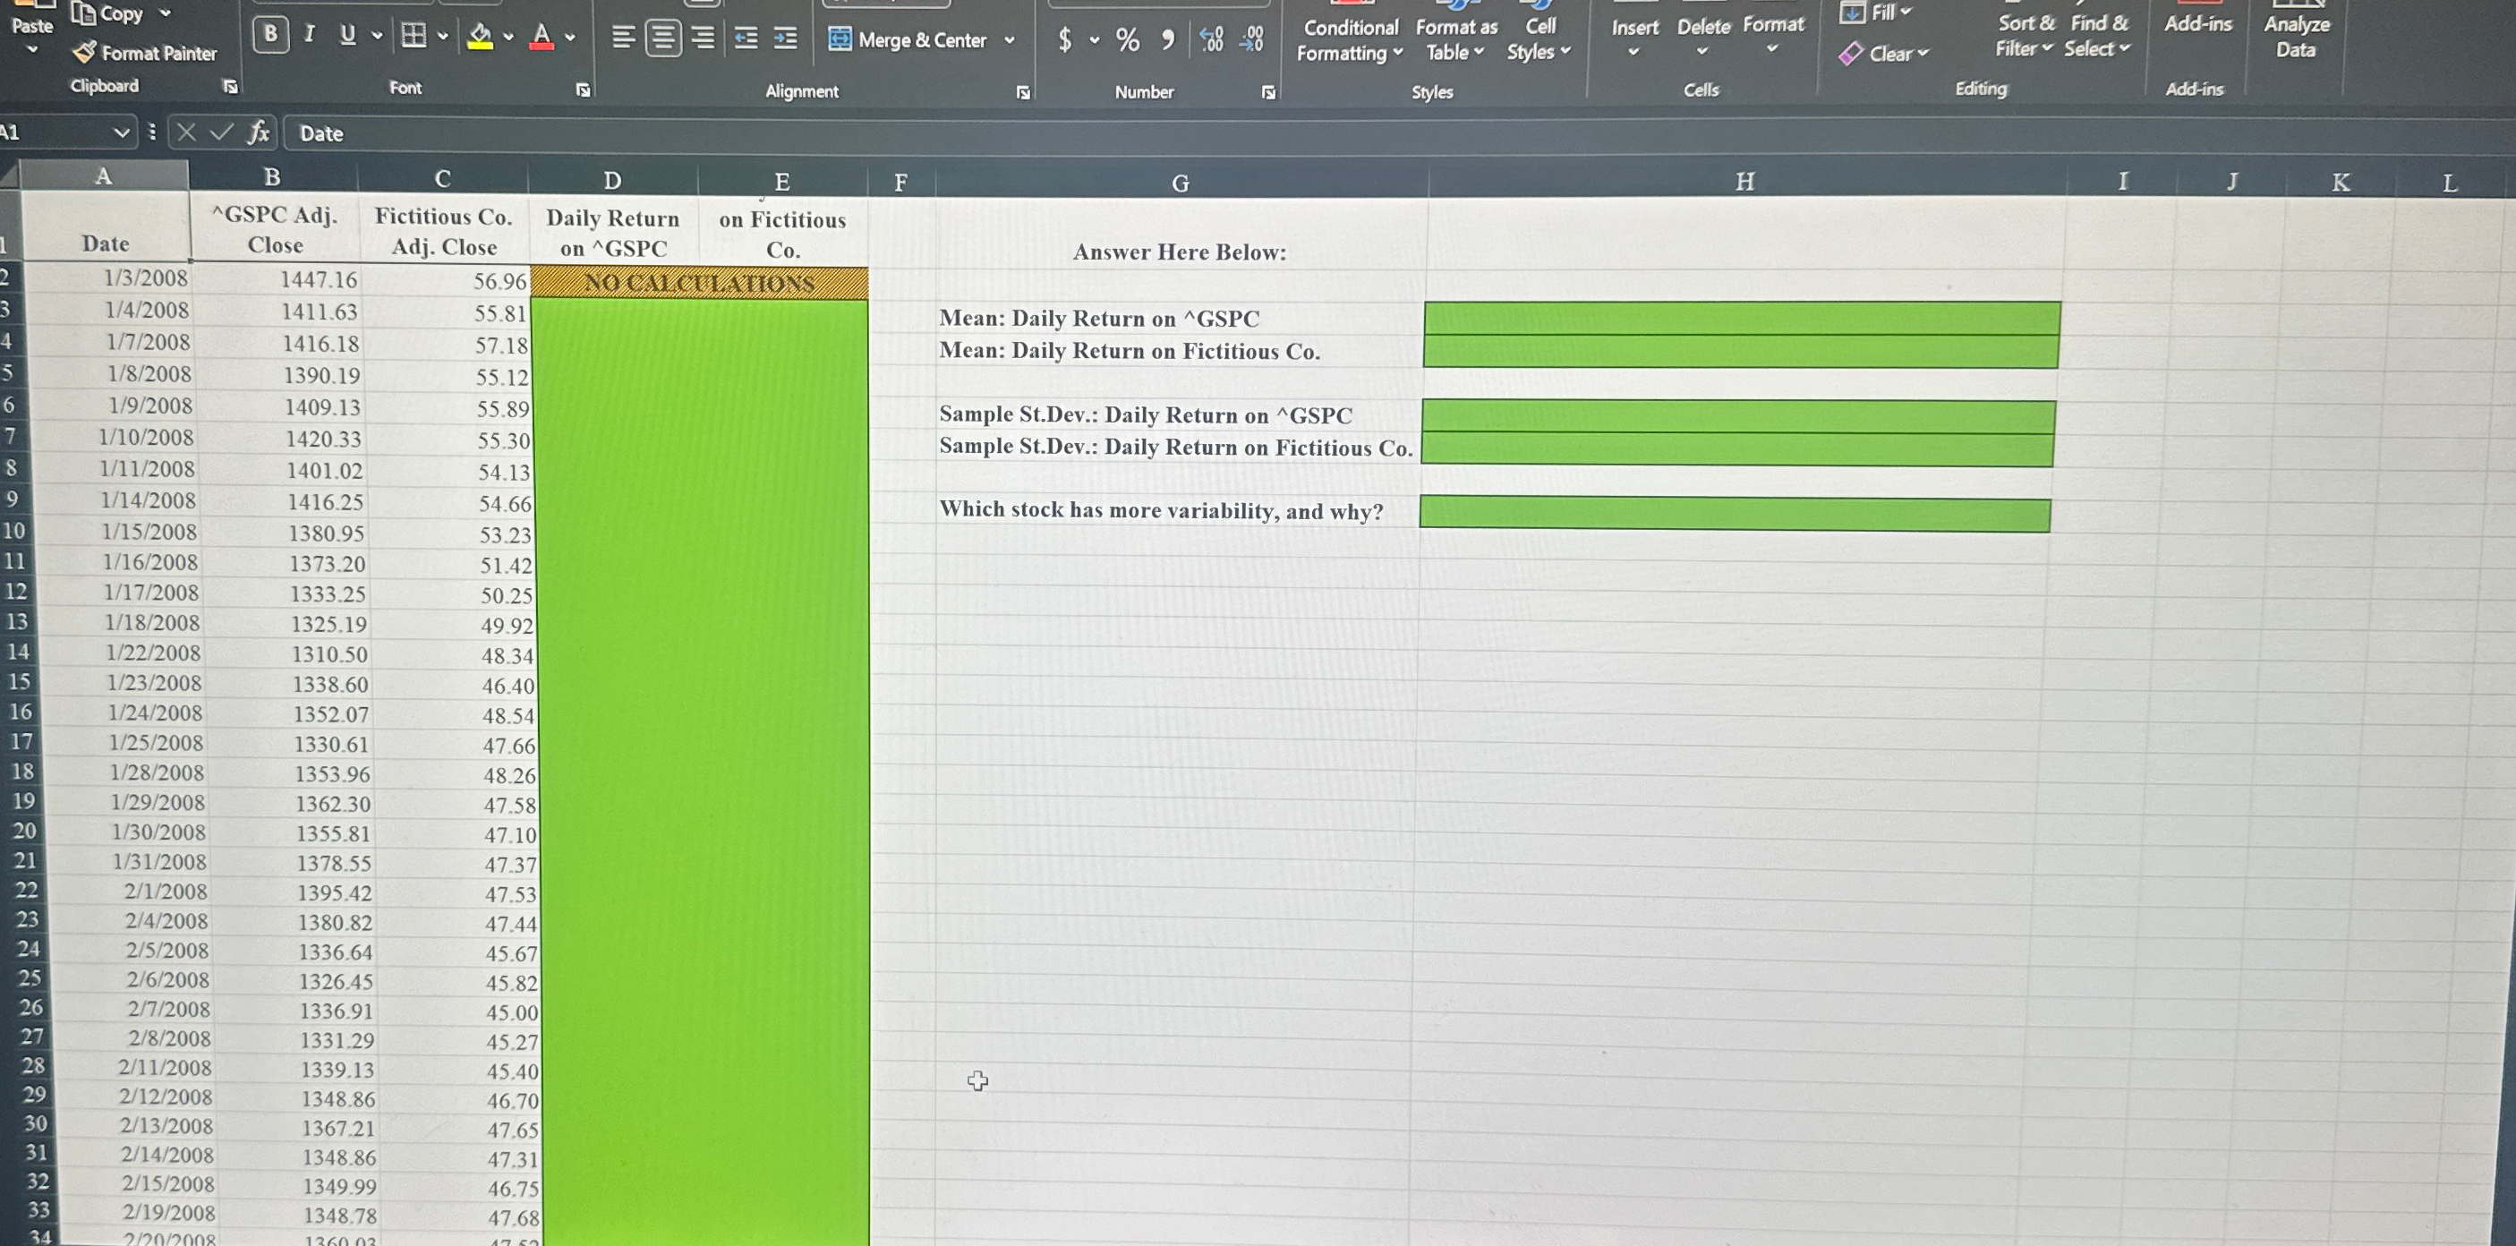This screenshot has height=1246, width=2516.
Task: Click the Analyze Data button
Action: coord(2296,36)
